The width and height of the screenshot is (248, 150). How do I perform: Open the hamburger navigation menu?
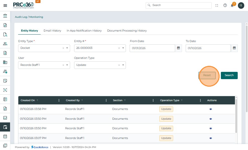coord(5,5)
